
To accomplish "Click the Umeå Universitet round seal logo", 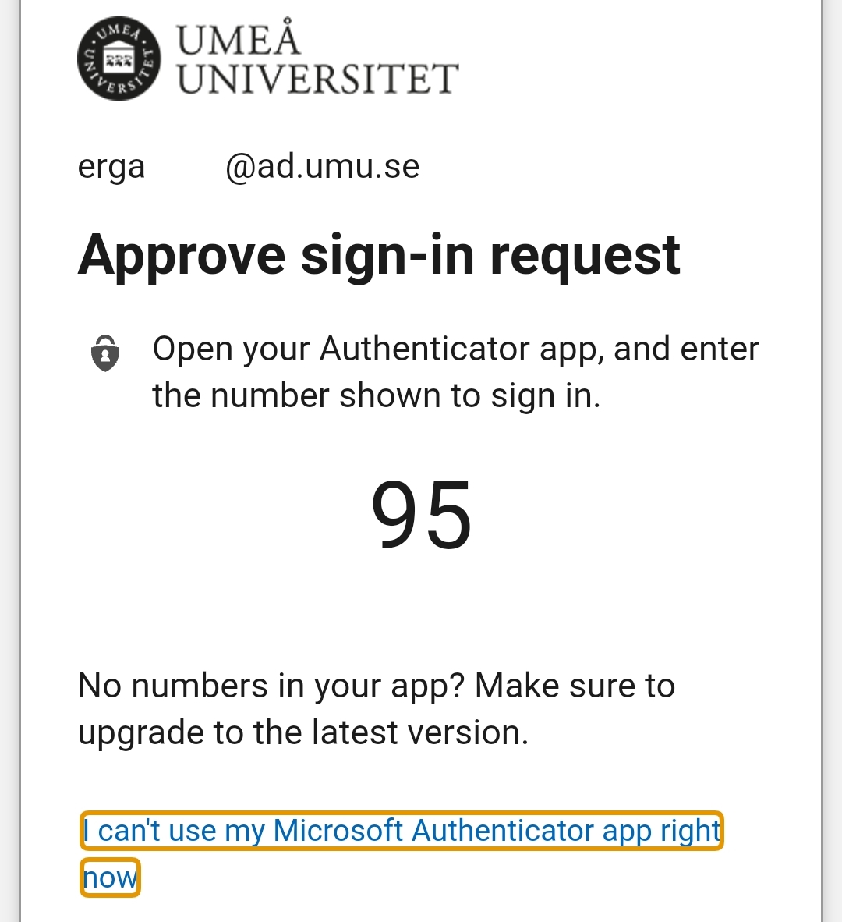I will (119, 59).
